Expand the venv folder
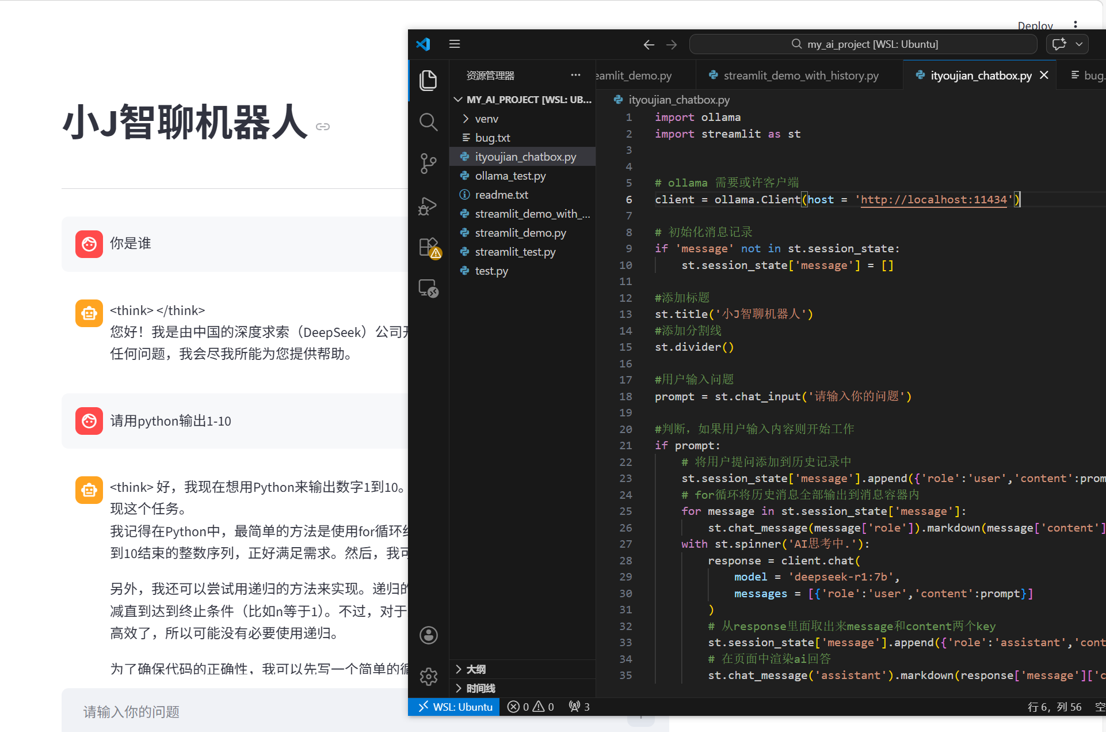 tap(523, 119)
